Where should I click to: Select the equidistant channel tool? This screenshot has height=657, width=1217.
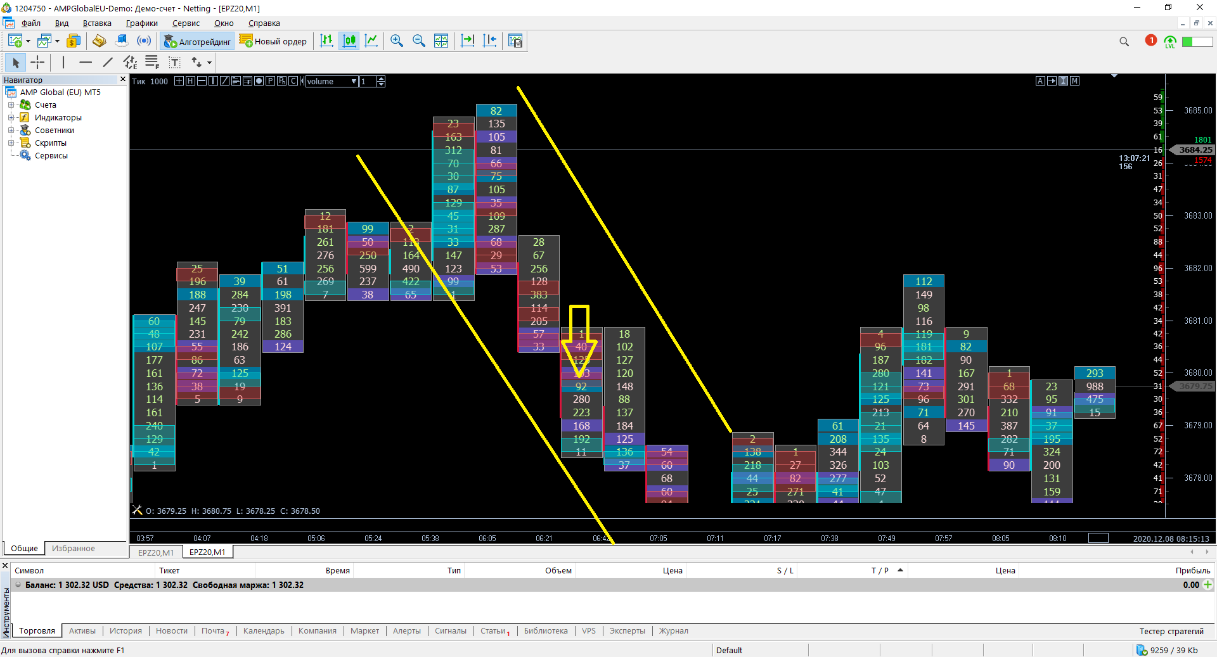(130, 62)
